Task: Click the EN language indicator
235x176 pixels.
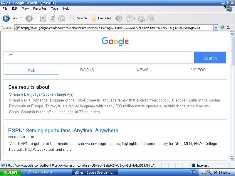Action: tap(193, 172)
